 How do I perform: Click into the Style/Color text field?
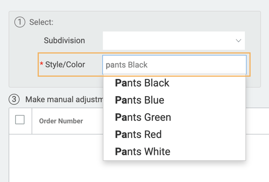174,65
